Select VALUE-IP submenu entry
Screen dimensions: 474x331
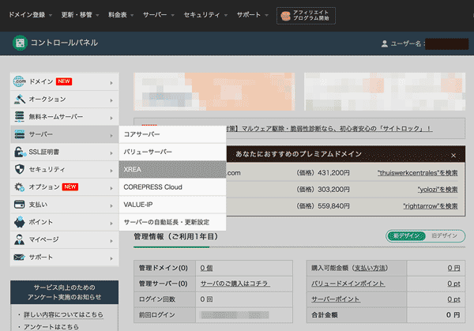[172, 205]
